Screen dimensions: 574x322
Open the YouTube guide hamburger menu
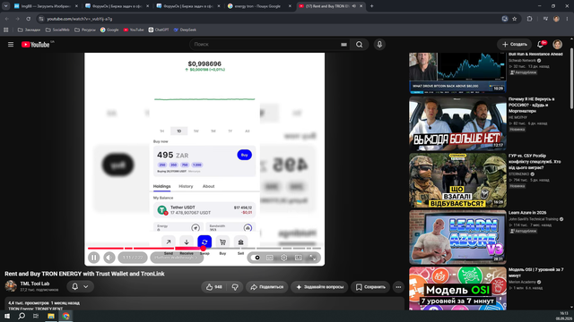coord(11,45)
